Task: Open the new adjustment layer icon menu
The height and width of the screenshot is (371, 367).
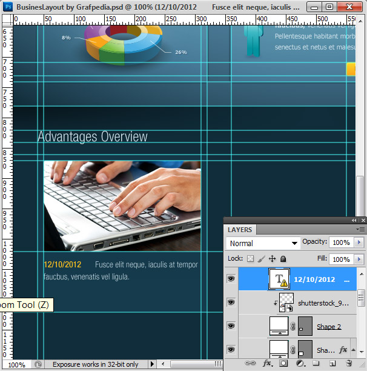Action: (300, 363)
